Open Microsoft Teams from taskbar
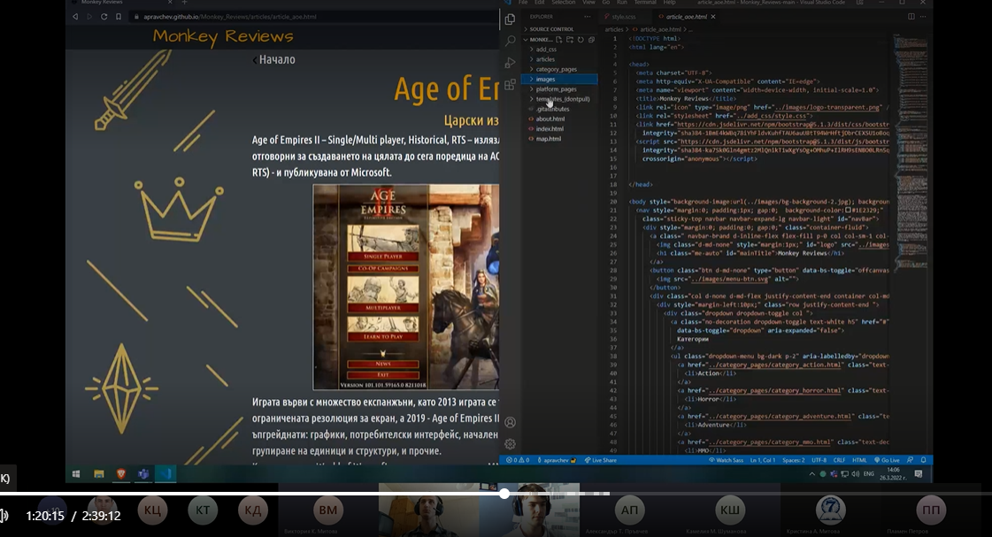Image resolution: width=992 pixels, height=537 pixels. (143, 474)
